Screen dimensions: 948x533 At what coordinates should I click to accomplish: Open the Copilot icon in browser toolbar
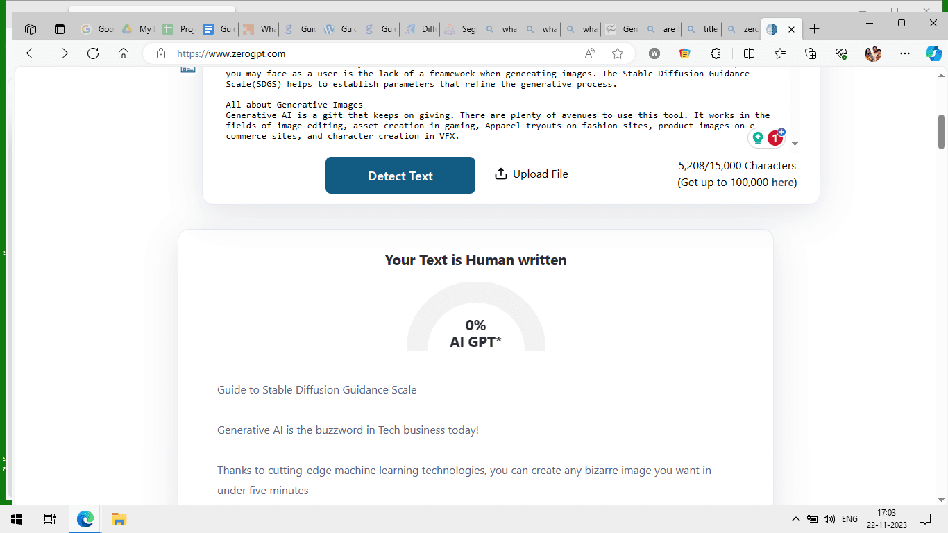coord(933,53)
